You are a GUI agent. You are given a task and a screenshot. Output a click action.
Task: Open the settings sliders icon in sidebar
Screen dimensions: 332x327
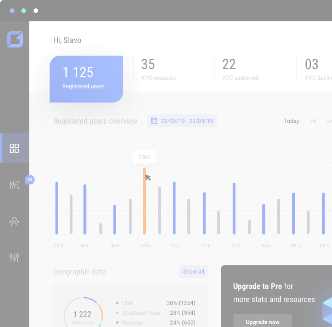tap(14, 258)
